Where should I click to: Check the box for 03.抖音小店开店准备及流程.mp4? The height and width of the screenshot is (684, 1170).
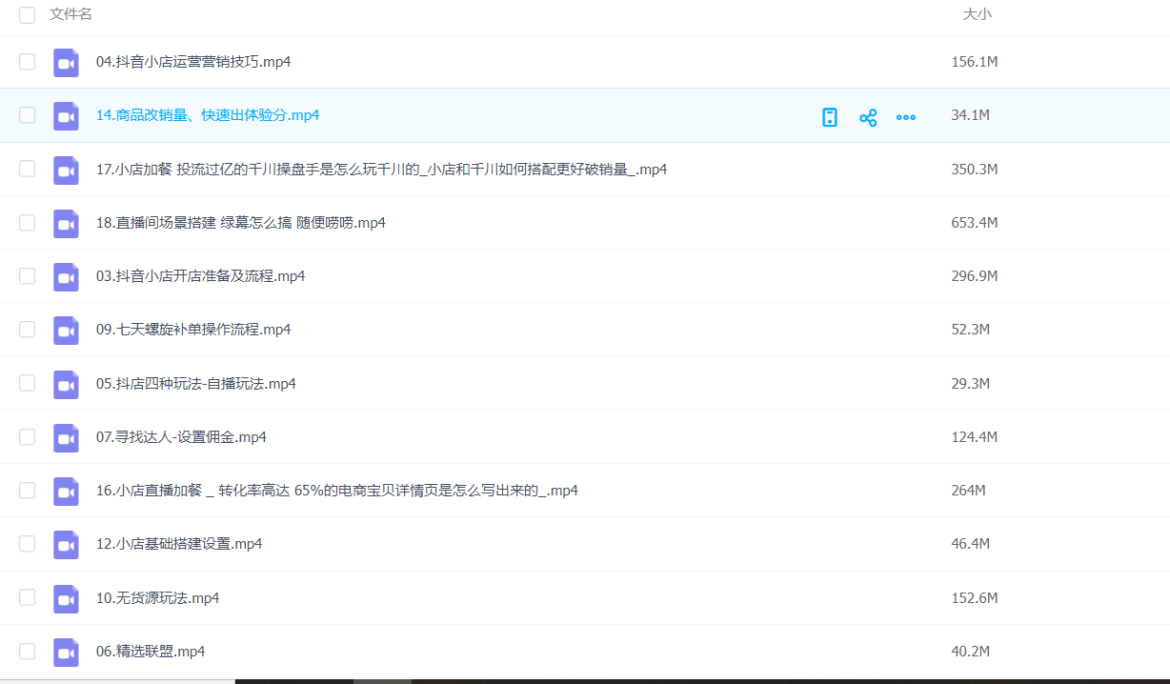(x=27, y=276)
